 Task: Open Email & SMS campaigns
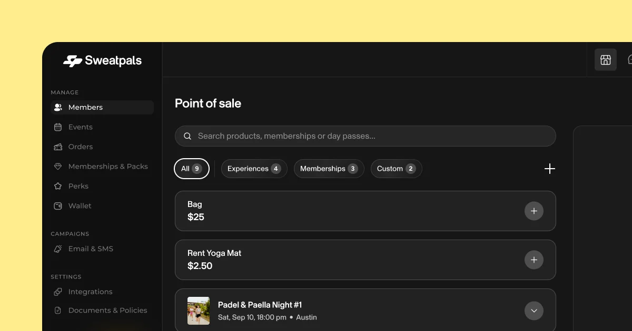pyautogui.click(x=90, y=249)
